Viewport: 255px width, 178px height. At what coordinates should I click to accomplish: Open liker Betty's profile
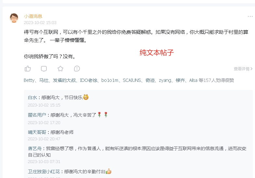pyautogui.click(x=29, y=80)
